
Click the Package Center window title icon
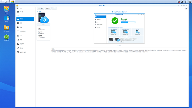click(17, 6)
